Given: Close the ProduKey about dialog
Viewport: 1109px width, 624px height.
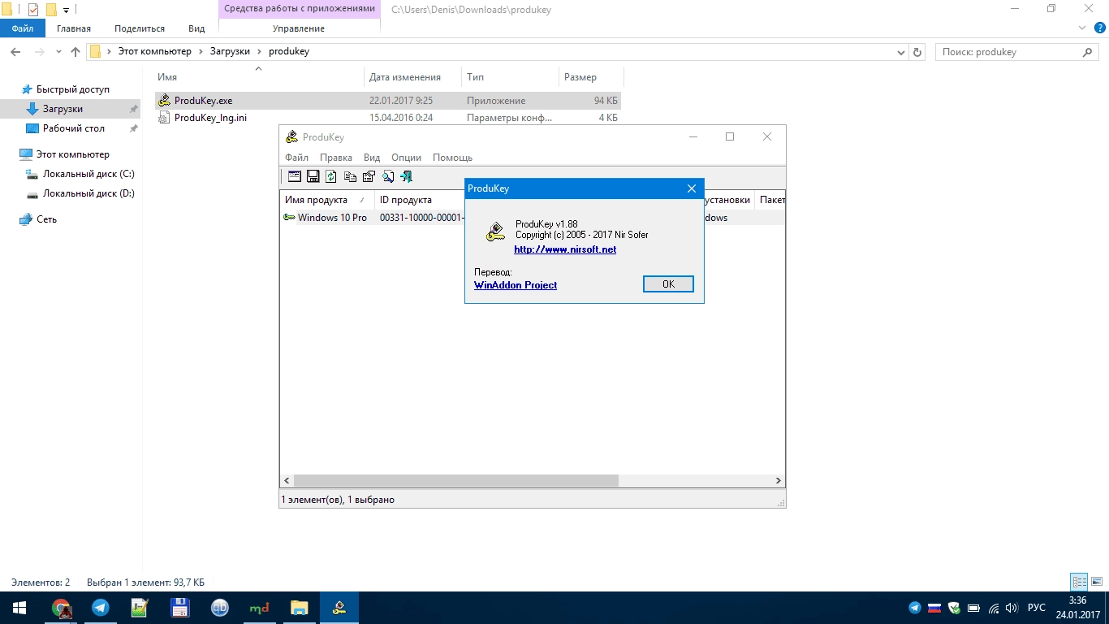Looking at the screenshot, I should click(692, 188).
